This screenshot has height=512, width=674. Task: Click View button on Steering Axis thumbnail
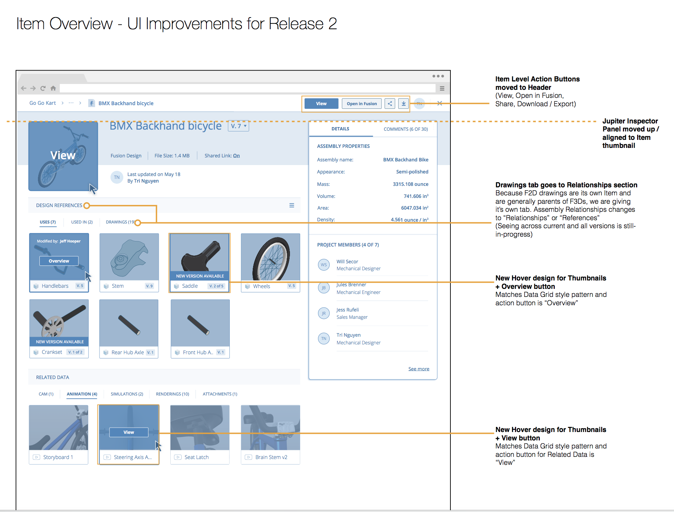(x=129, y=432)
